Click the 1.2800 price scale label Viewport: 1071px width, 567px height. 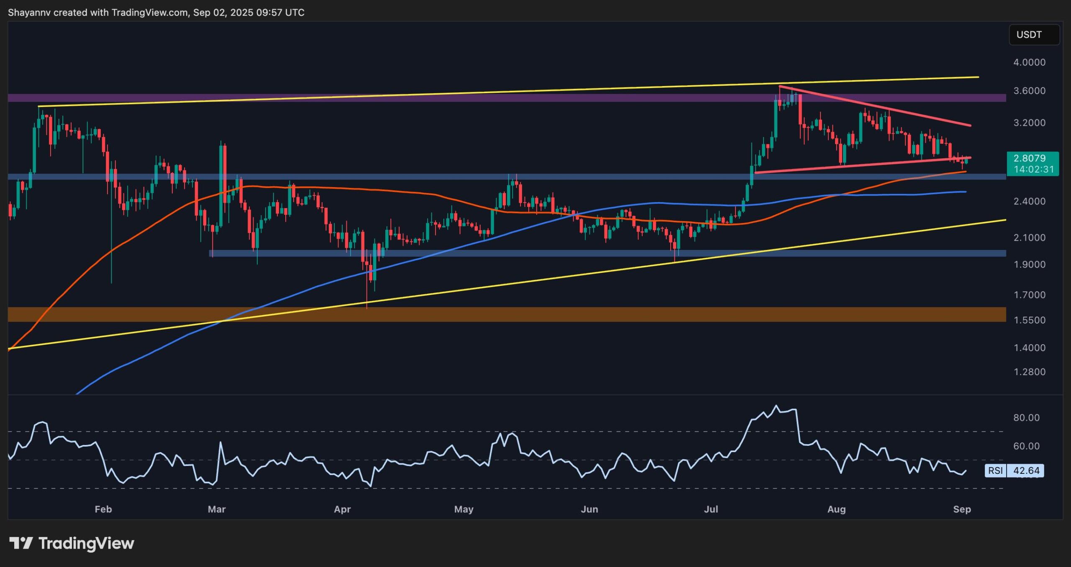tap(1029, 371)
